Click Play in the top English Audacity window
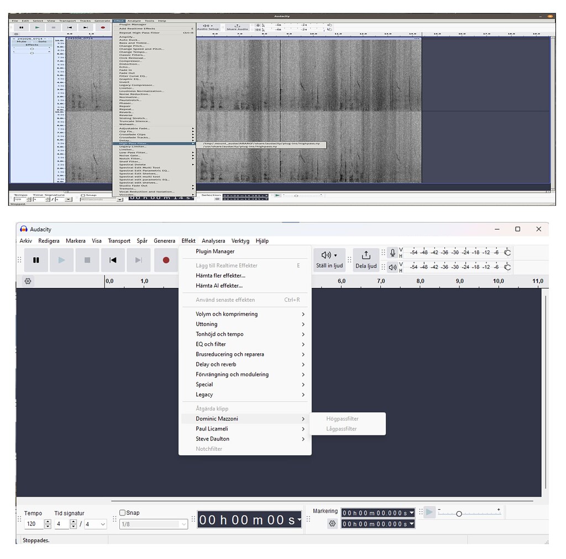 37,28
